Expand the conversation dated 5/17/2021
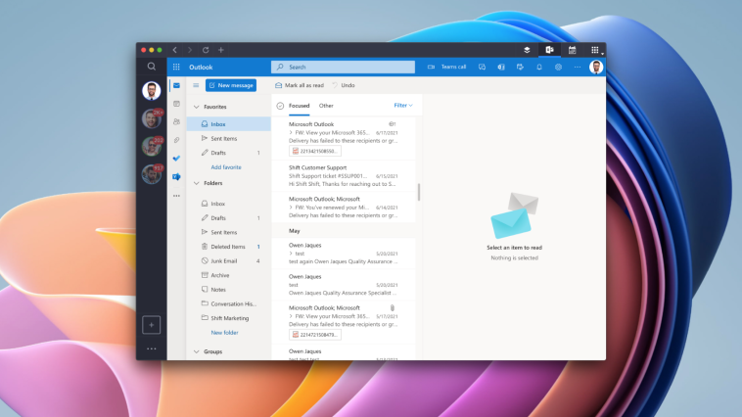 coord(291,316)
